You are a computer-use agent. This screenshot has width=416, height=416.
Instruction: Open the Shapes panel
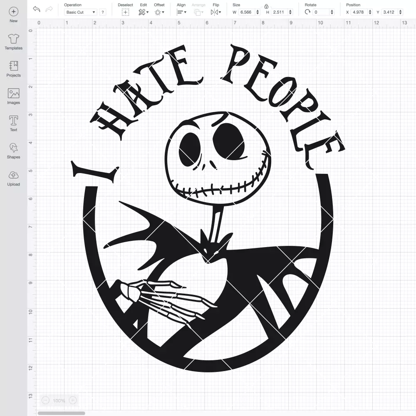coord(14,151)
